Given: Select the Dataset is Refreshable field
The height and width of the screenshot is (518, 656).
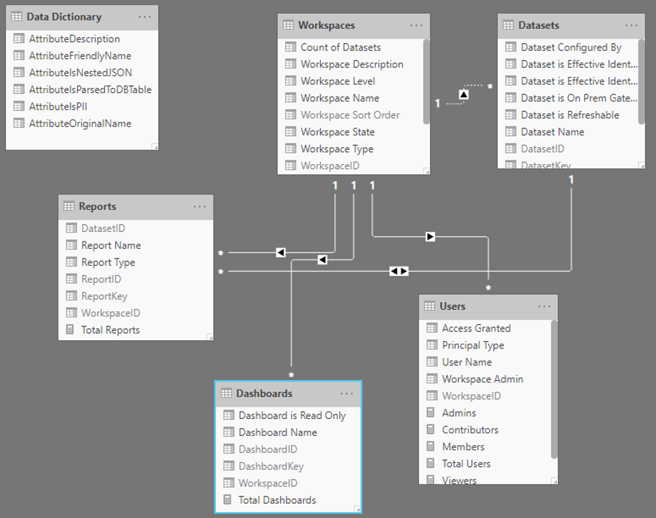Looking at the screenshot, I should coord(569,115).
